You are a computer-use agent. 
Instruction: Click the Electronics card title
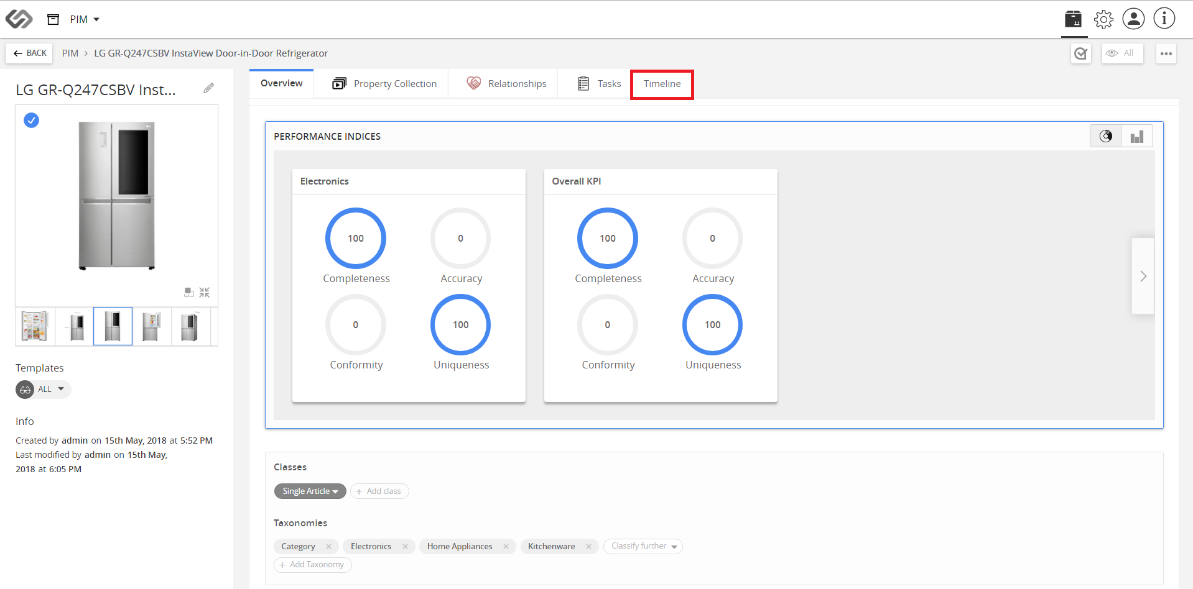coord(325,181)
